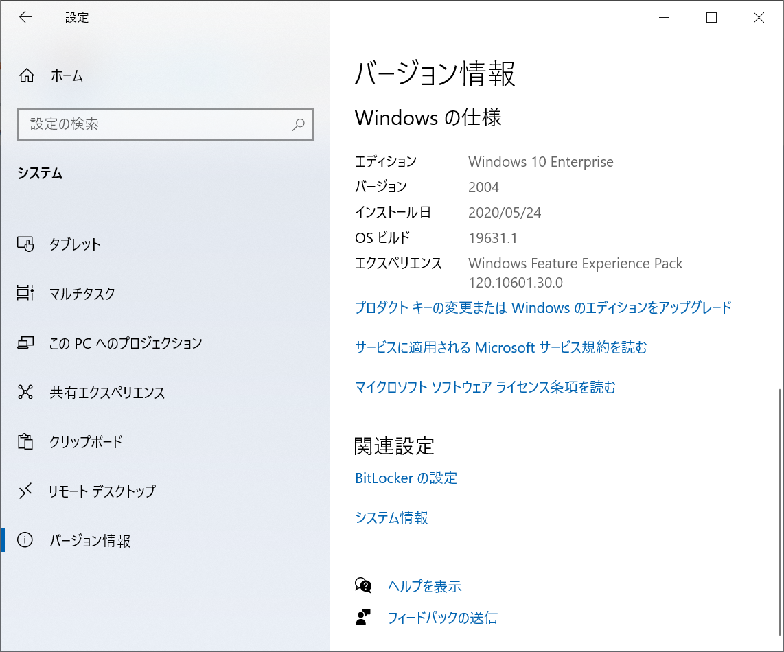The image size is (784, 652).
Task: Click the マルチタスク multitasking icon
Action: click(25, 293)
